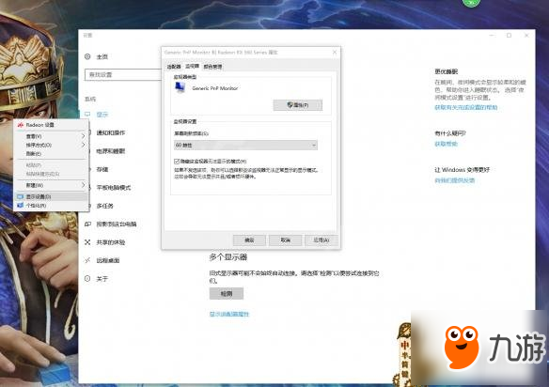Switch to the 适配器 tab
The width and height of the screenshot is (549, 387).
click(174, 67)
